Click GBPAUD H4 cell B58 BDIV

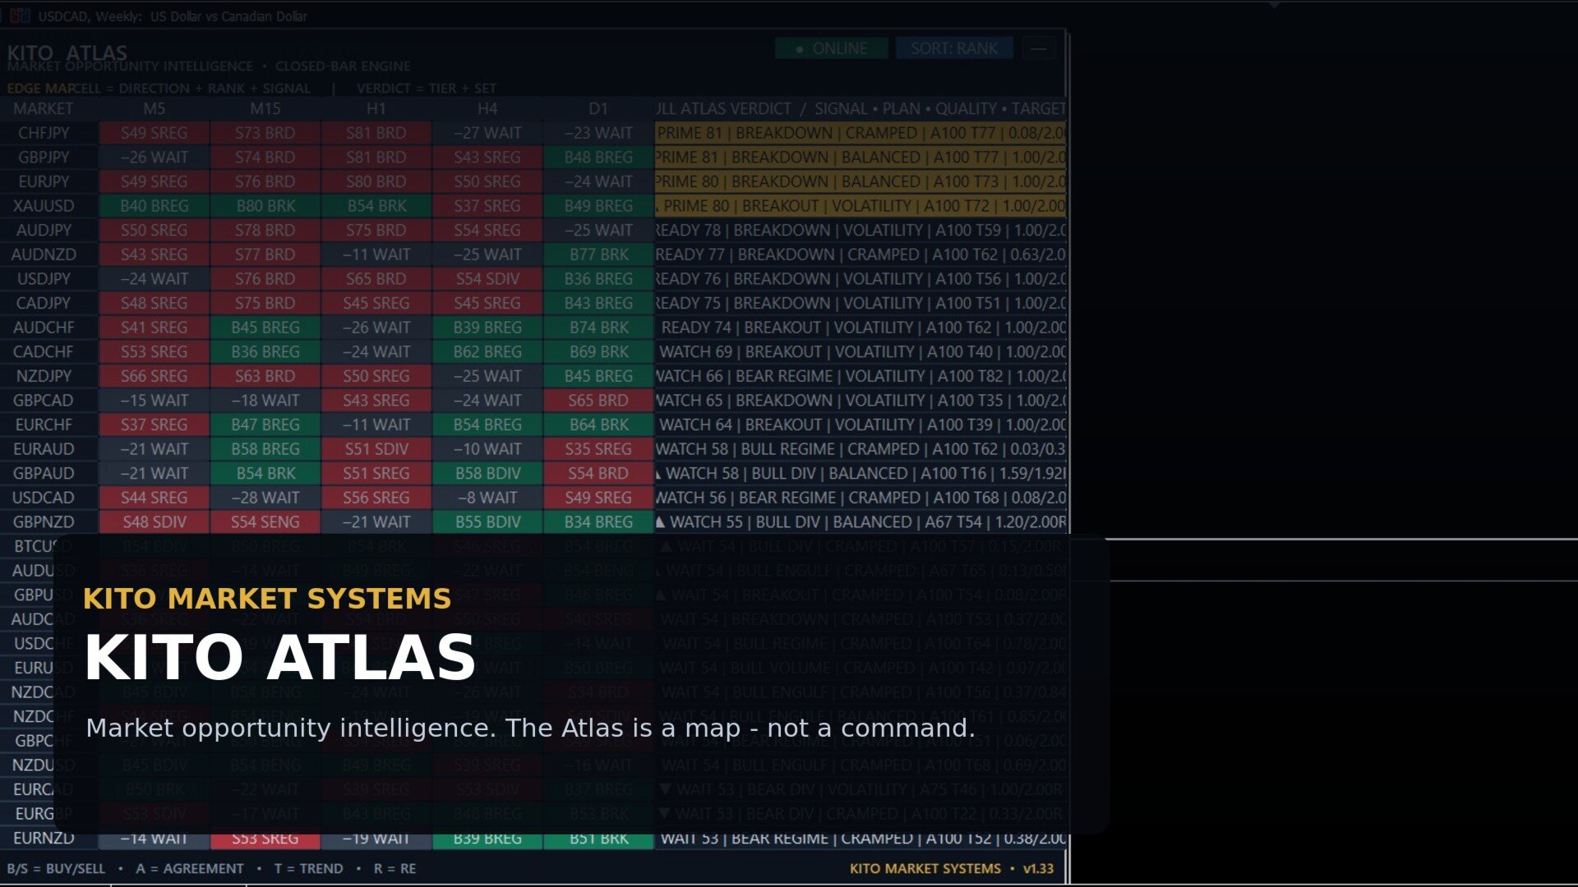click(487, 474)
